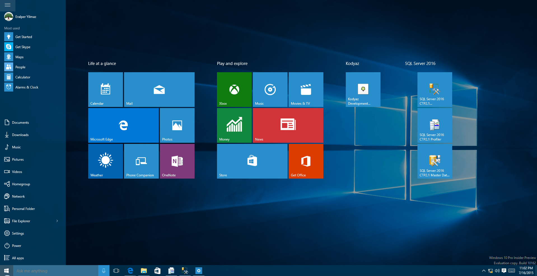
Task: Click the taskbar clock showing 11:02 PM
Action: click(526, 271)
